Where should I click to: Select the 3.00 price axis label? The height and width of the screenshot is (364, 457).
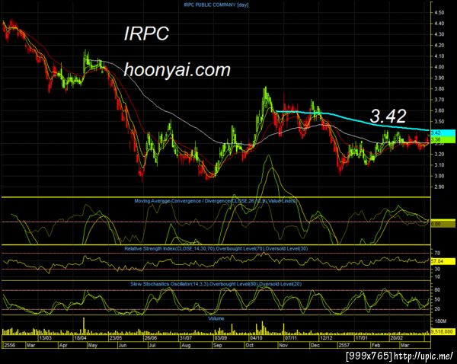pyautogui.click(x=439, y=176)
